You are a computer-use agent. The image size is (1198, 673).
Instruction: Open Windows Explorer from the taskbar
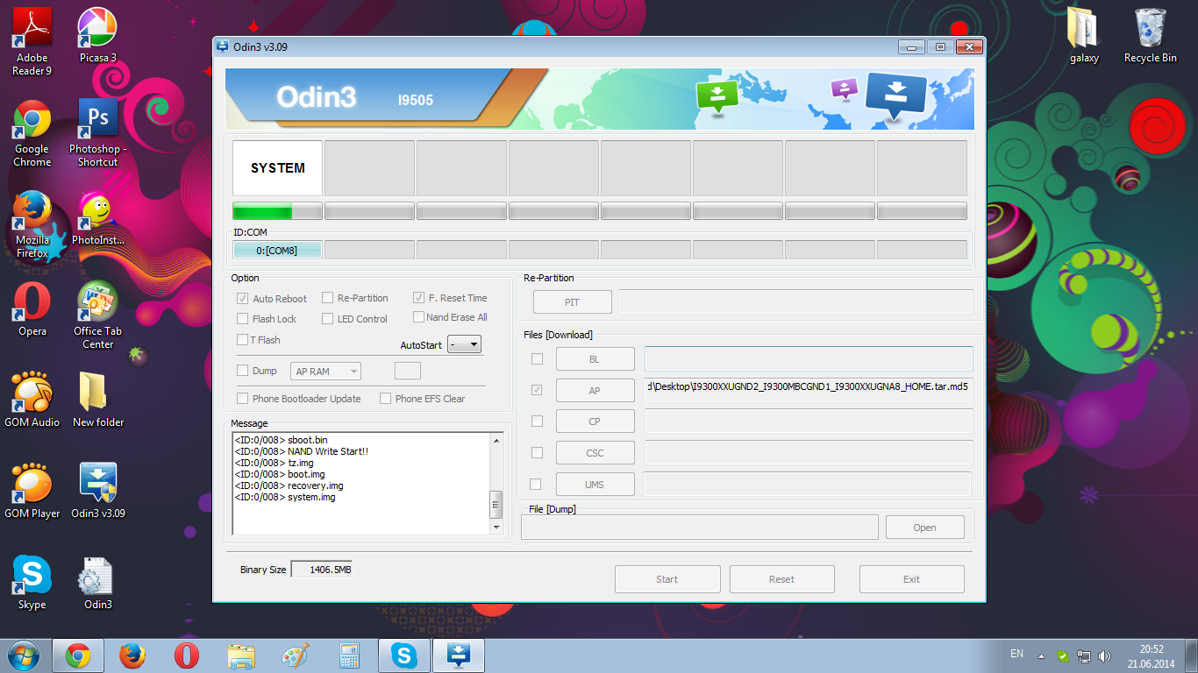click(x=240, y=655)
